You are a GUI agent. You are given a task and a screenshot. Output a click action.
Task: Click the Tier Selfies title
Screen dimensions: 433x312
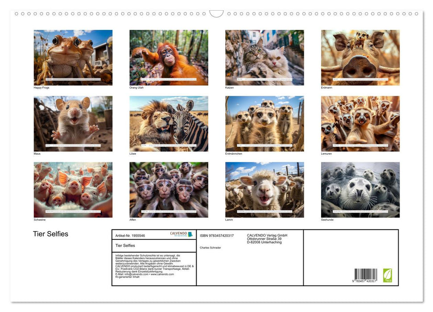tap(50, 234)
